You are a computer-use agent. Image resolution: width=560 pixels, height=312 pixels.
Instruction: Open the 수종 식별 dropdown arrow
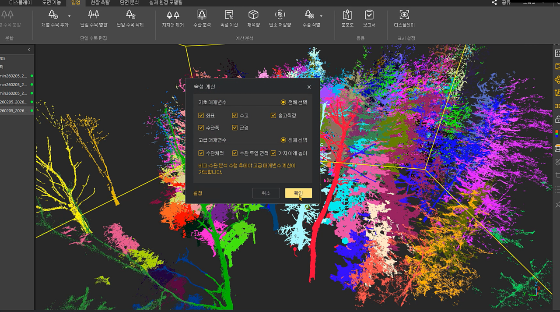(x=321, y=17)
